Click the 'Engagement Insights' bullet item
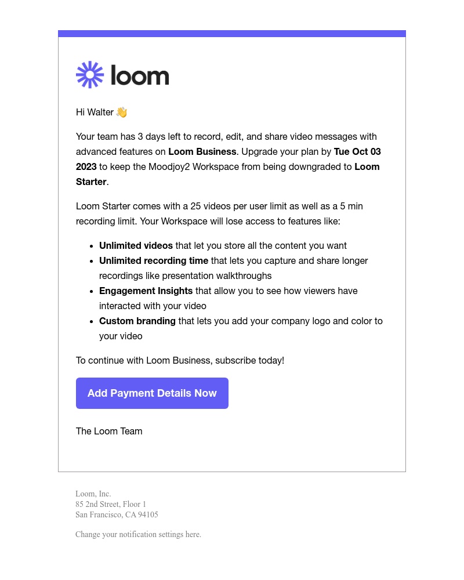Image resolution: width=464 pixels, height=580 pixels. click(146, 291)
